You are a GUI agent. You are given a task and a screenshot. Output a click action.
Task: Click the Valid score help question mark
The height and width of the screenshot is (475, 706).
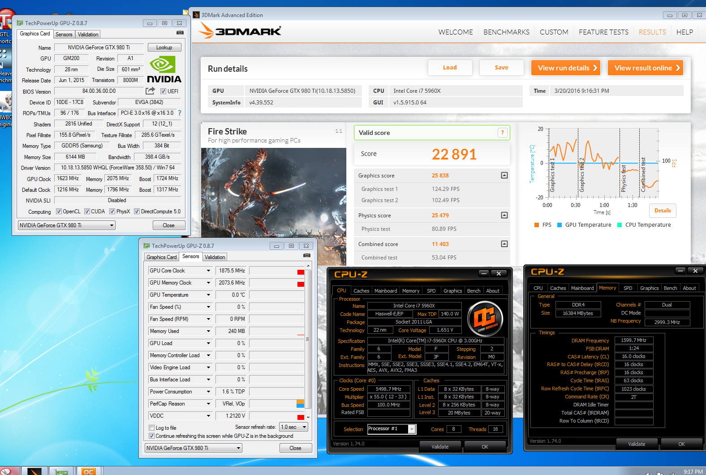pos(503,133)
